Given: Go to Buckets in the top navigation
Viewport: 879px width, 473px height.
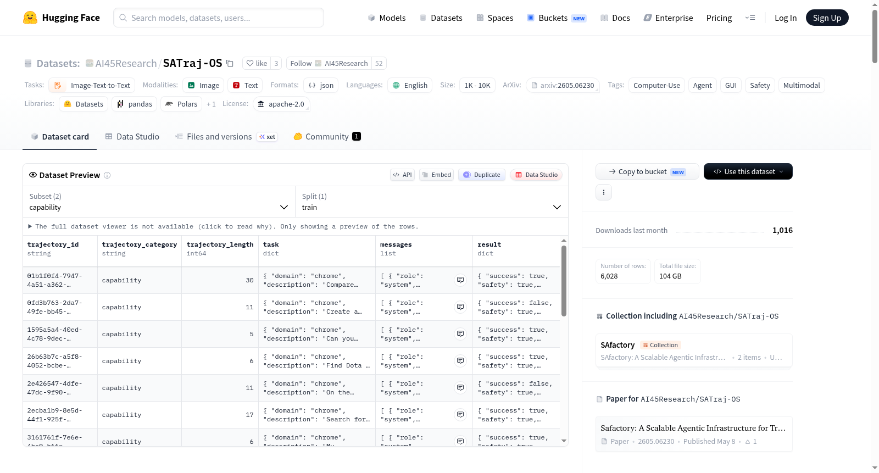Looking at the screenshot, I should tap(557, 18).
